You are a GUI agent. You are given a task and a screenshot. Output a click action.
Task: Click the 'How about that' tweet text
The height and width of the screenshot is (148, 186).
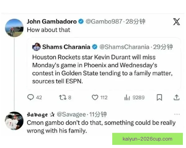[x=48, y=30]
